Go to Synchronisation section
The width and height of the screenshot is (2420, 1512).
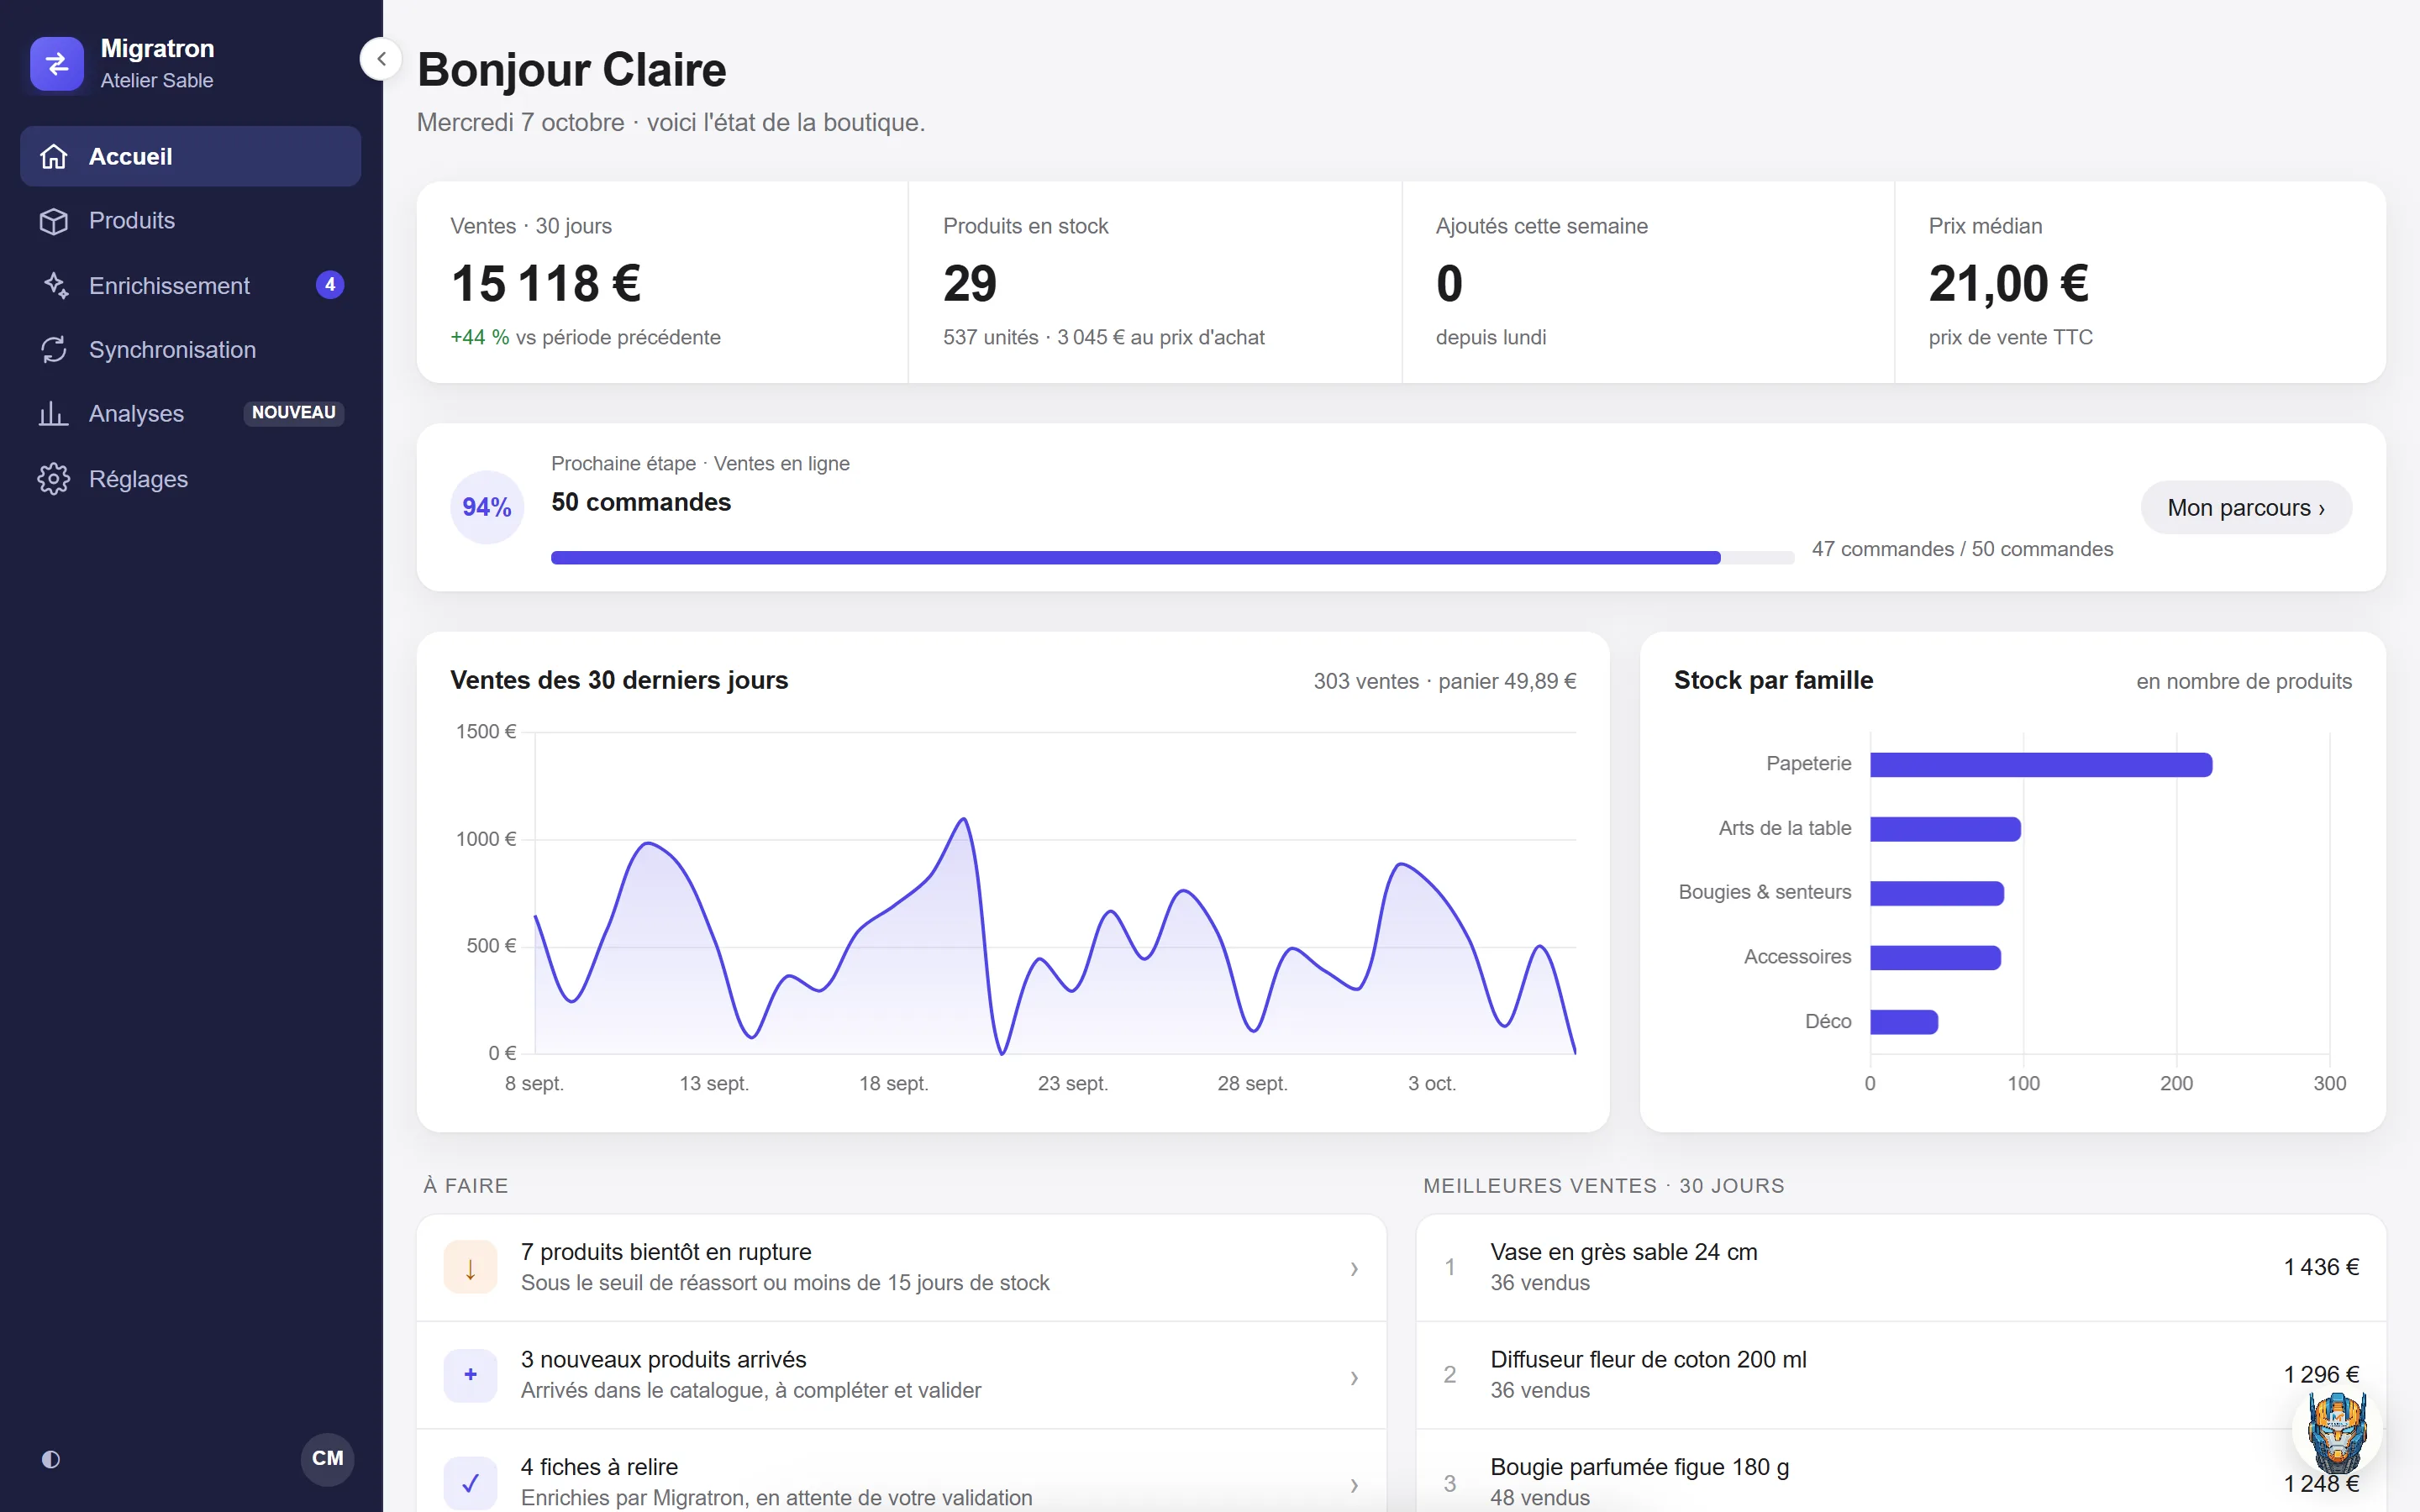coord(190,350)
